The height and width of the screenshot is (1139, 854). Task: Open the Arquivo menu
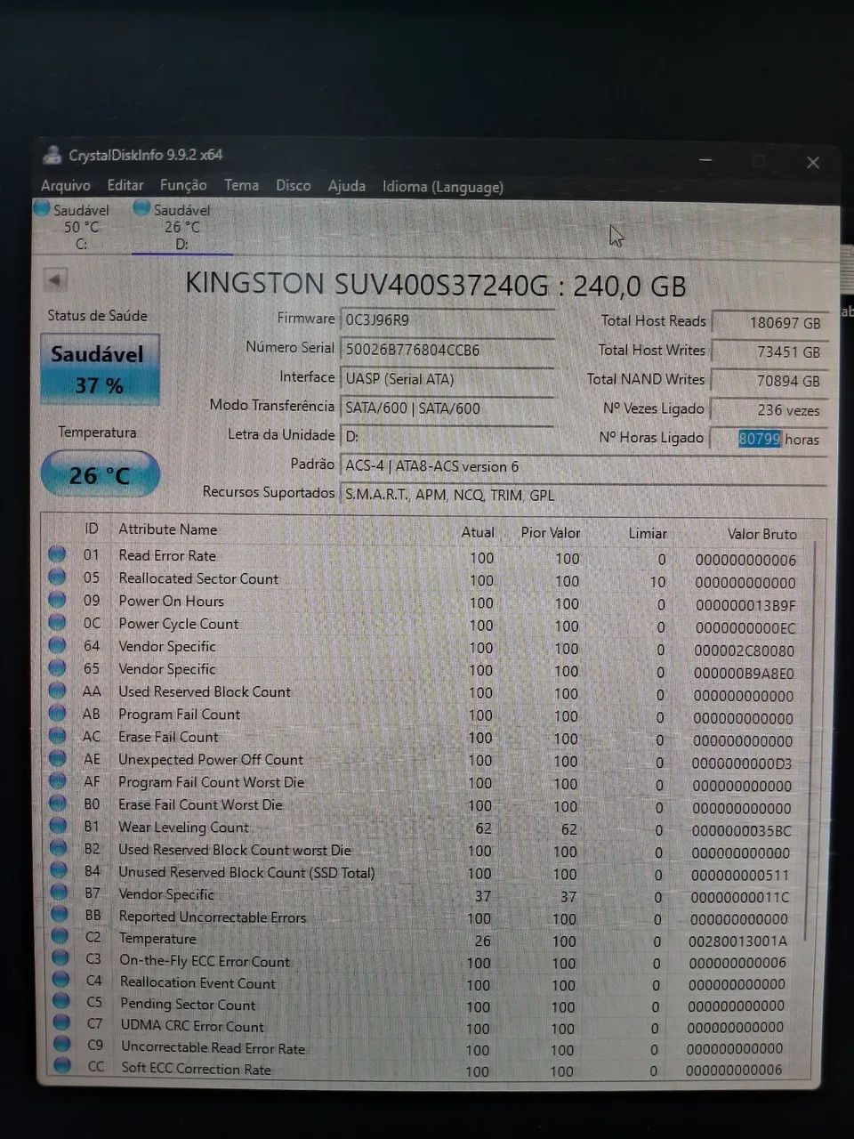(66, 185)
